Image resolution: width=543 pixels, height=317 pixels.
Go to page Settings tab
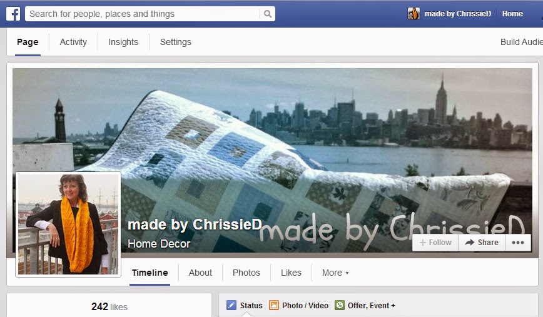click(176, 42)
